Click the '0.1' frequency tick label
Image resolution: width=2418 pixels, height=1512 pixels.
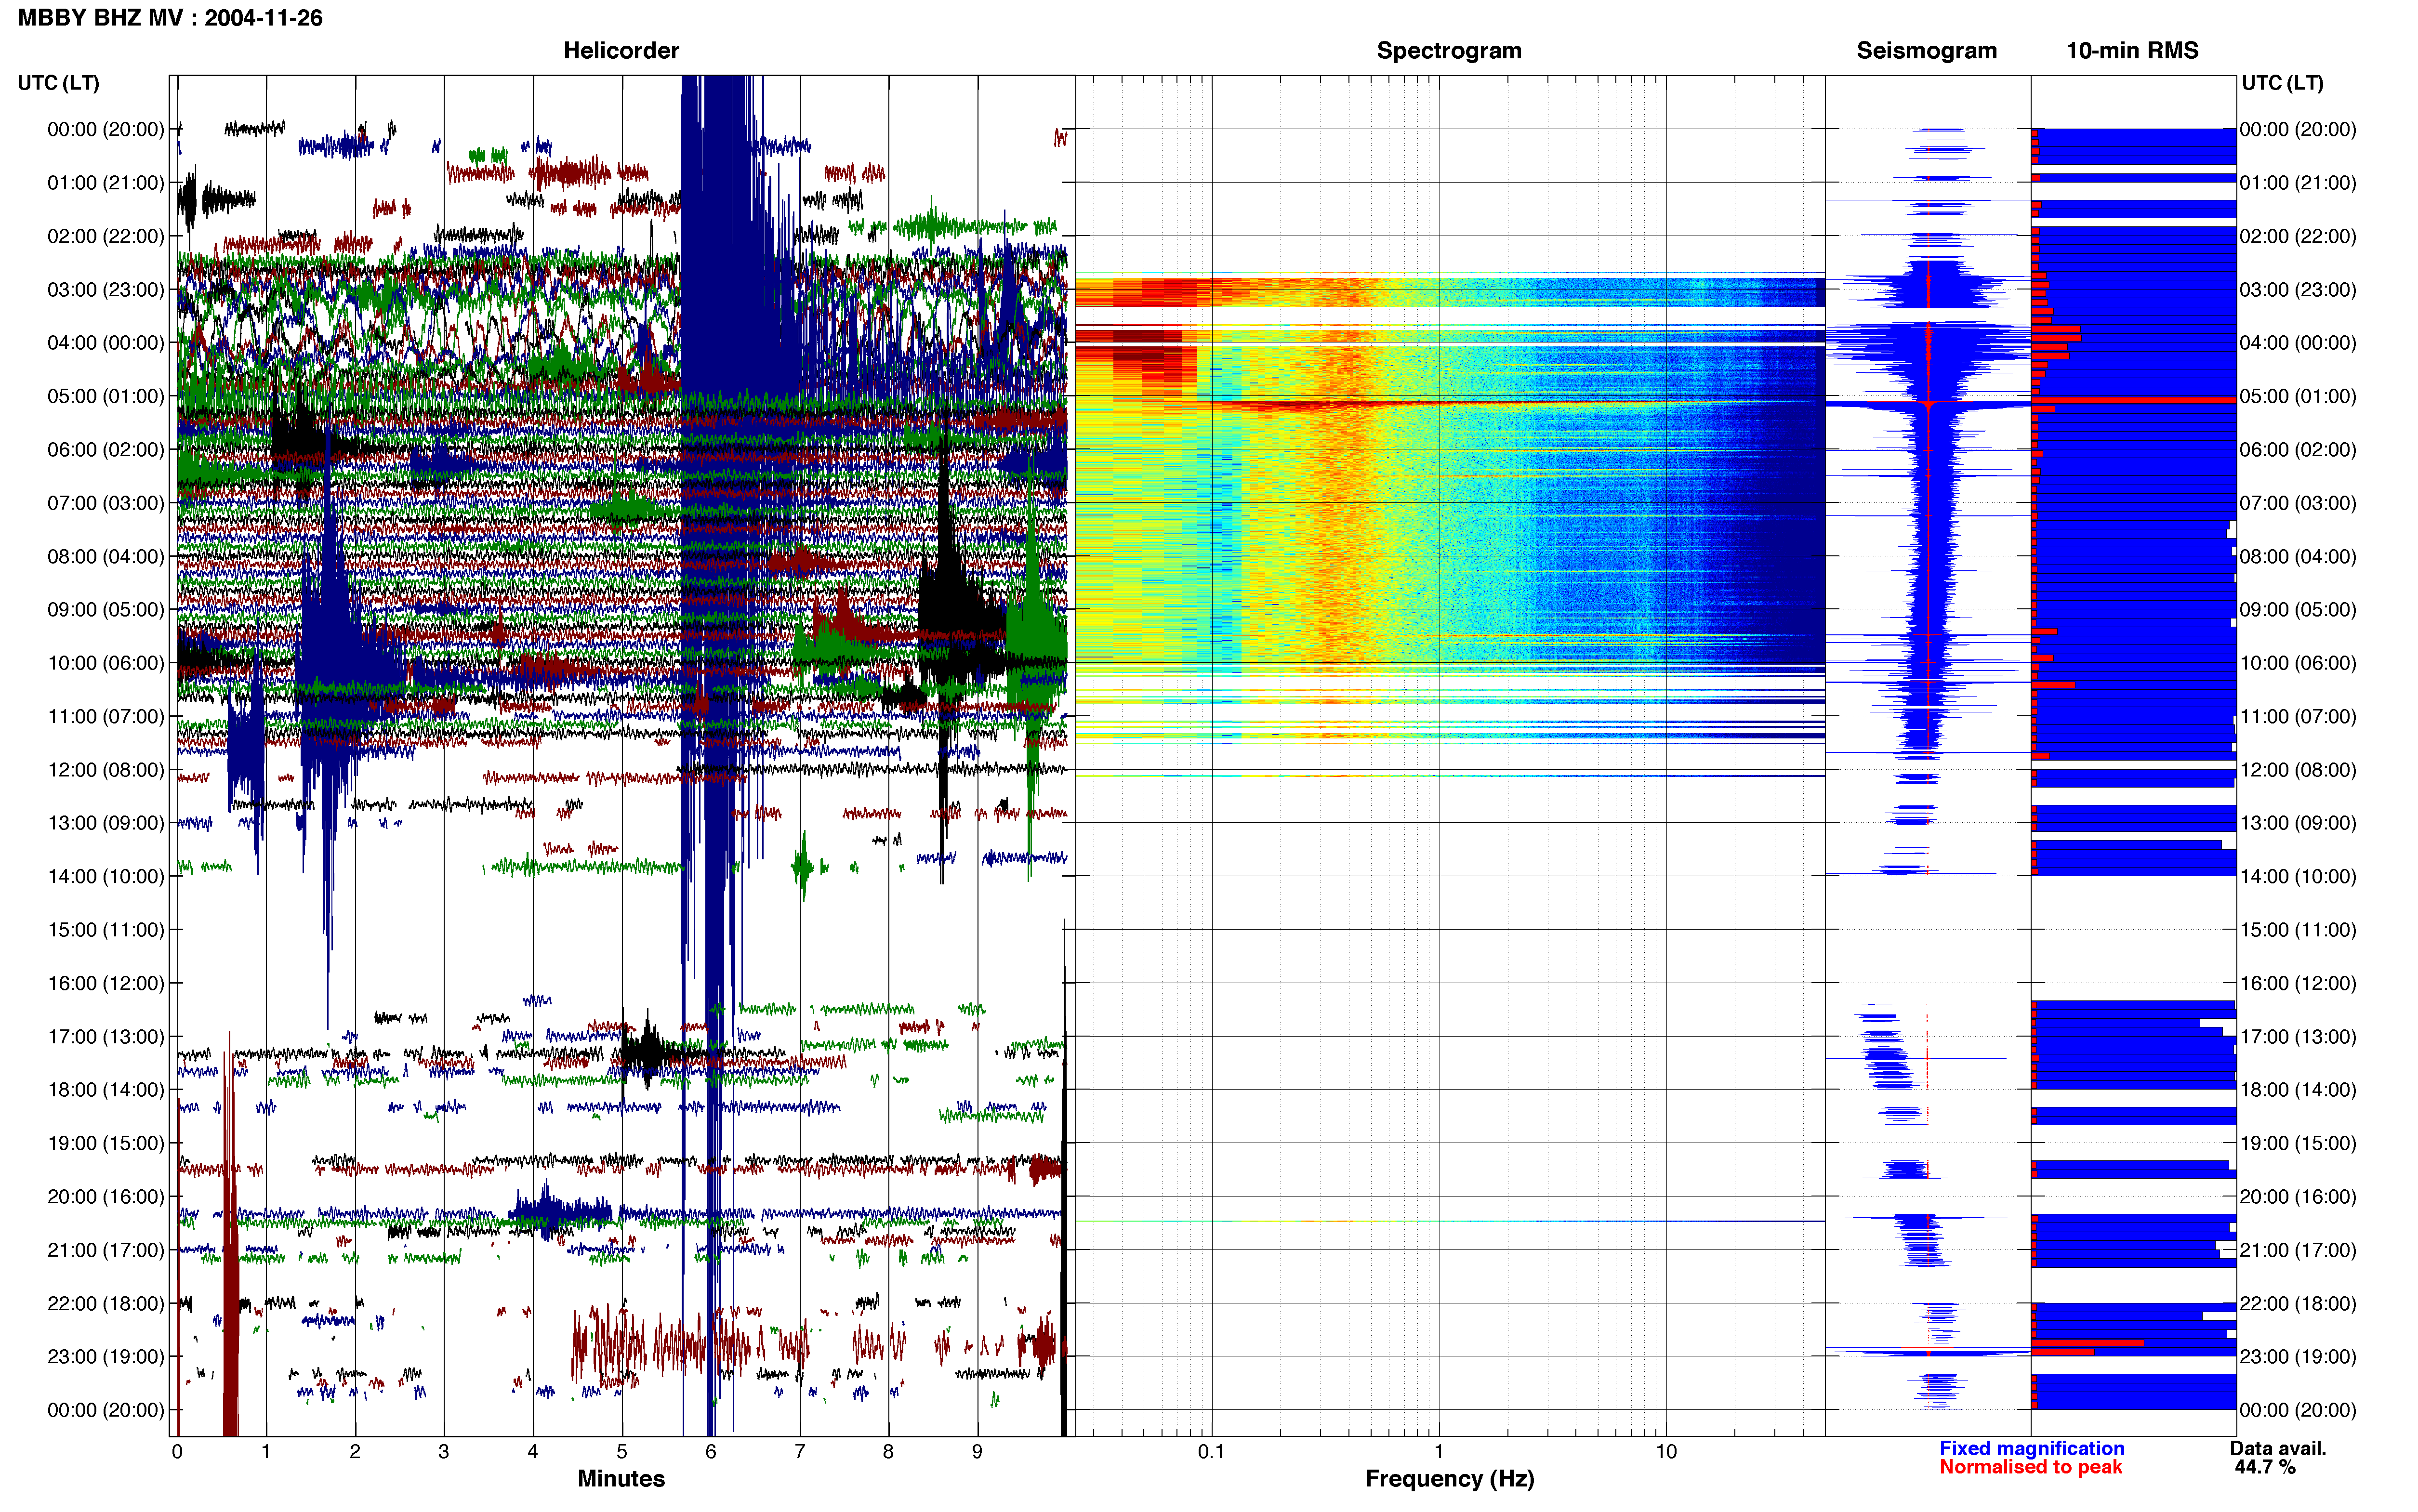[x=1211, y=1452]
